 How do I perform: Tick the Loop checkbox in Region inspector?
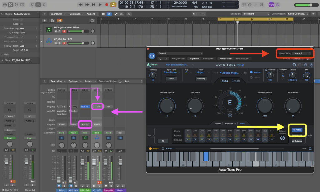22,24
